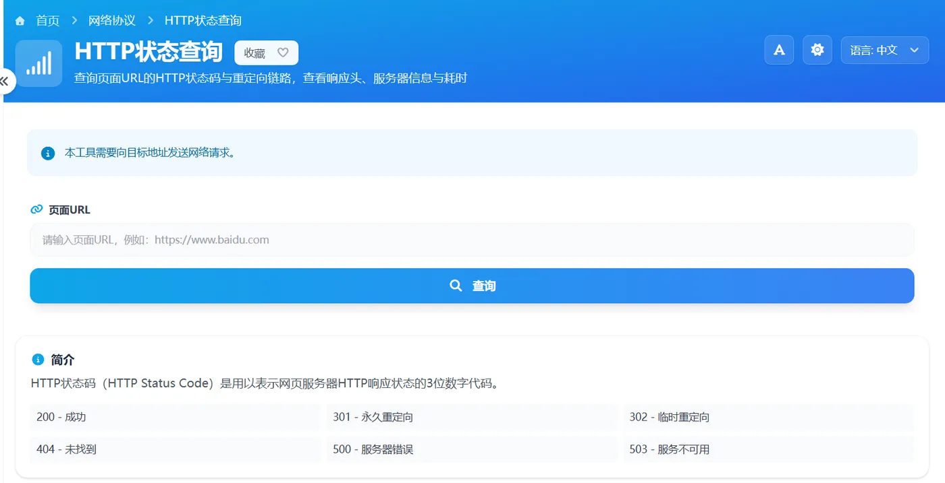Viewport: 945px width, 483px height.
Task: Click the info icon next to 简介 heading
Action: pyautogui.click(x=37, y=359)
